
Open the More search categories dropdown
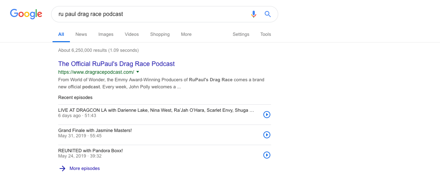(x=186, y=34)
